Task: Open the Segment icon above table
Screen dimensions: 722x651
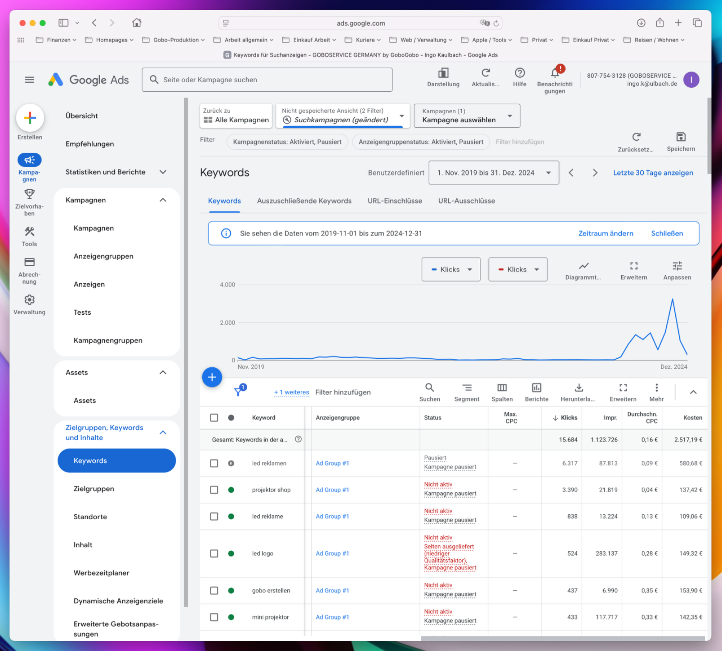Action: pyautogui.click(x=466, y=388)
